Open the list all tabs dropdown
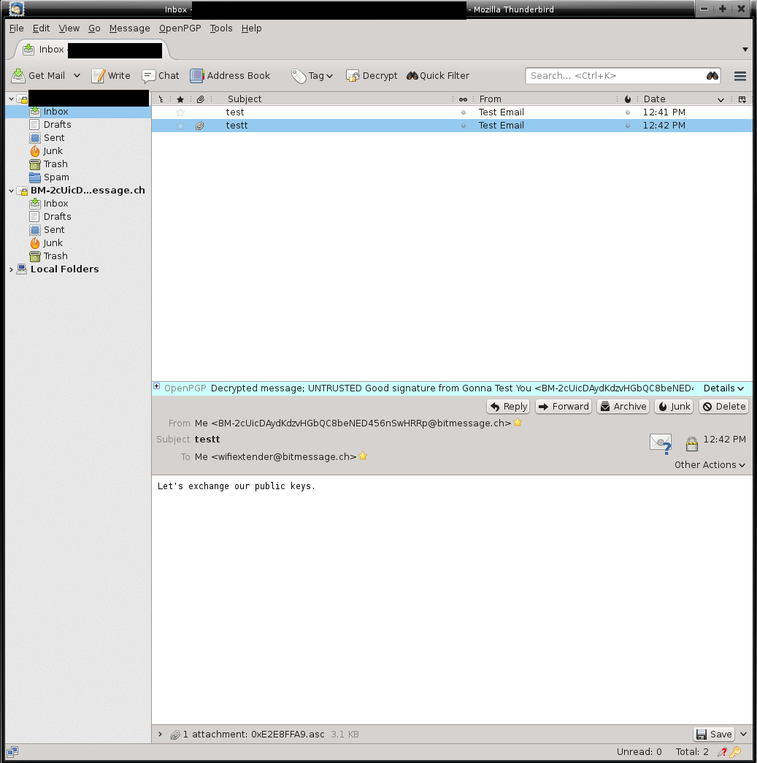 (x=745, y=49)
